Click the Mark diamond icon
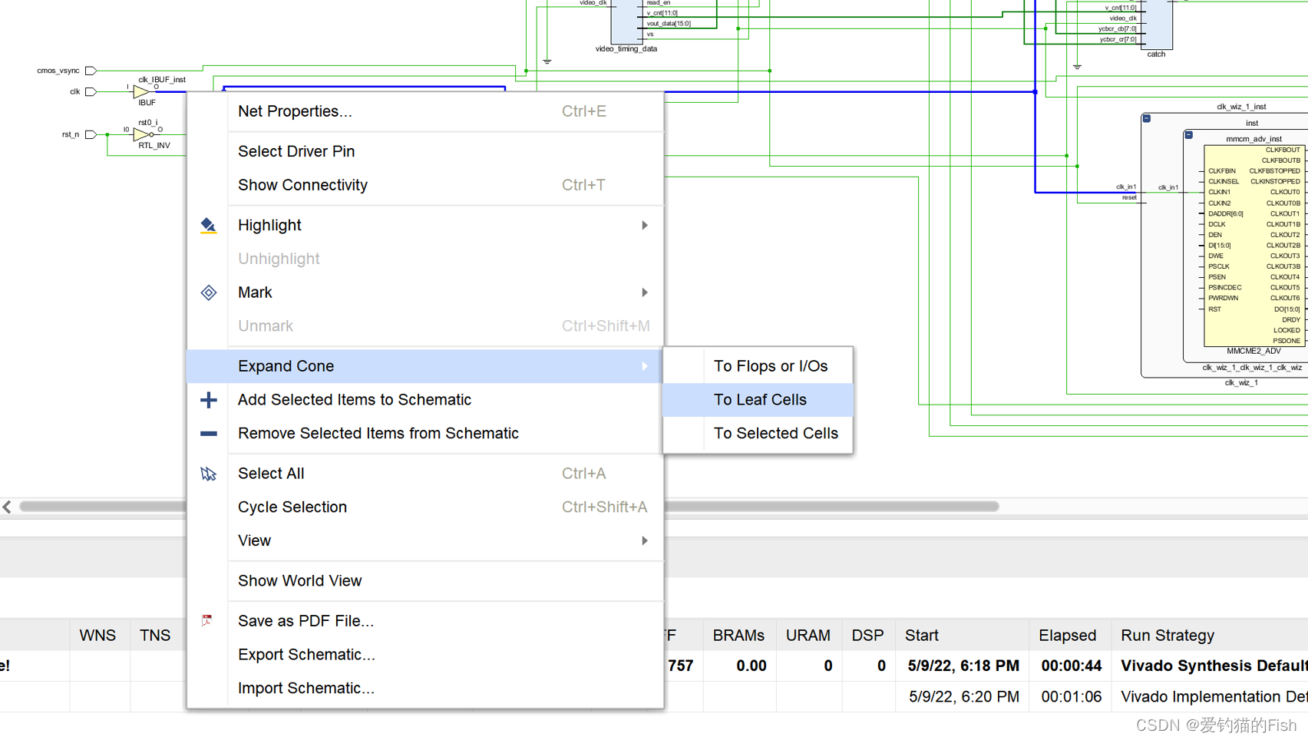The width and height of the screenshot is (1308, 740). coord(208,292)
